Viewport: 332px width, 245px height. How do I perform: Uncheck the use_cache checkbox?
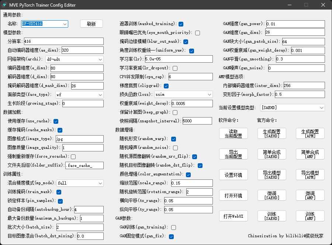[x=56, y=121]
